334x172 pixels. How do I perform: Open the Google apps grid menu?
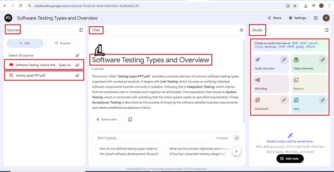click(315, 18)
